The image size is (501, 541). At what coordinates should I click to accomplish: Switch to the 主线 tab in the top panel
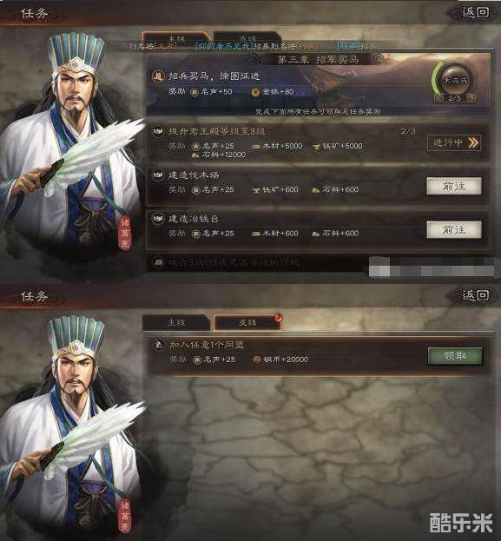[176, 38]
